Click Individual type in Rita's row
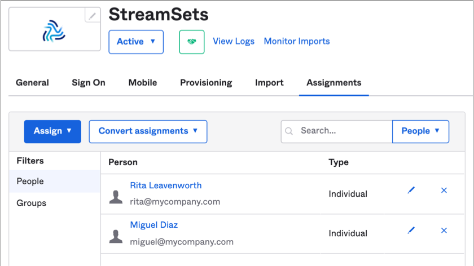The width and height of the screenshot is (474, 266). pyautogui.click(x=348, y=194)
